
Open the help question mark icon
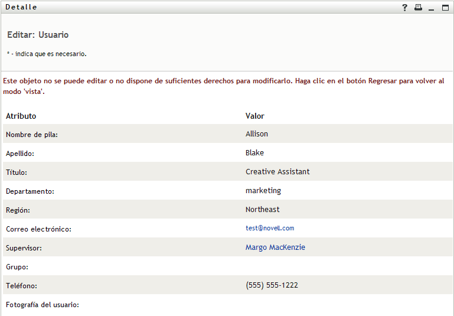(x=405, y=8)
